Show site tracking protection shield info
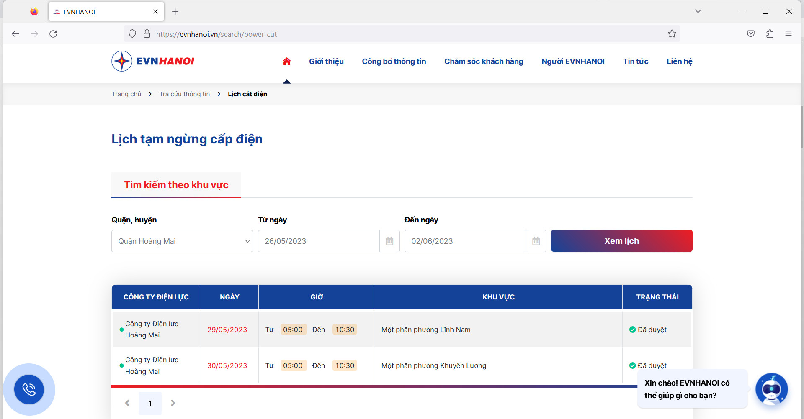804x419 pixels. [x=132, y=34]
